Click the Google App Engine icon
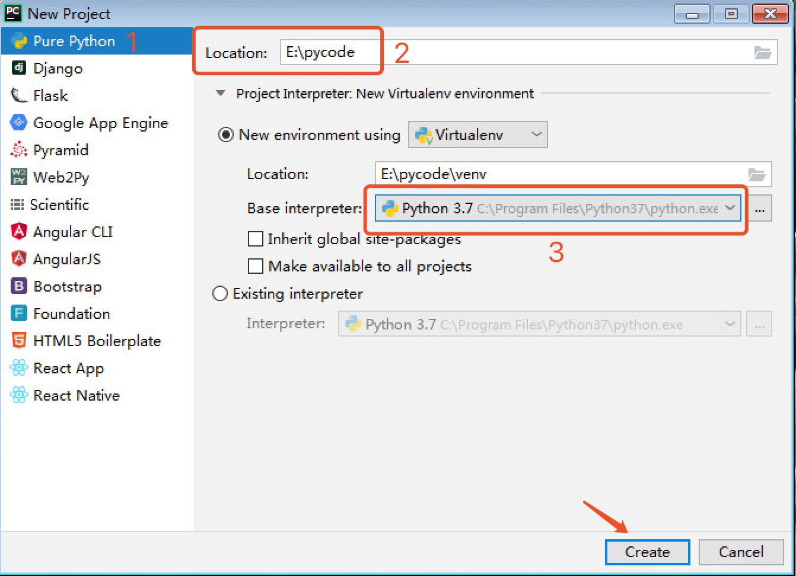 click(19, 123)
